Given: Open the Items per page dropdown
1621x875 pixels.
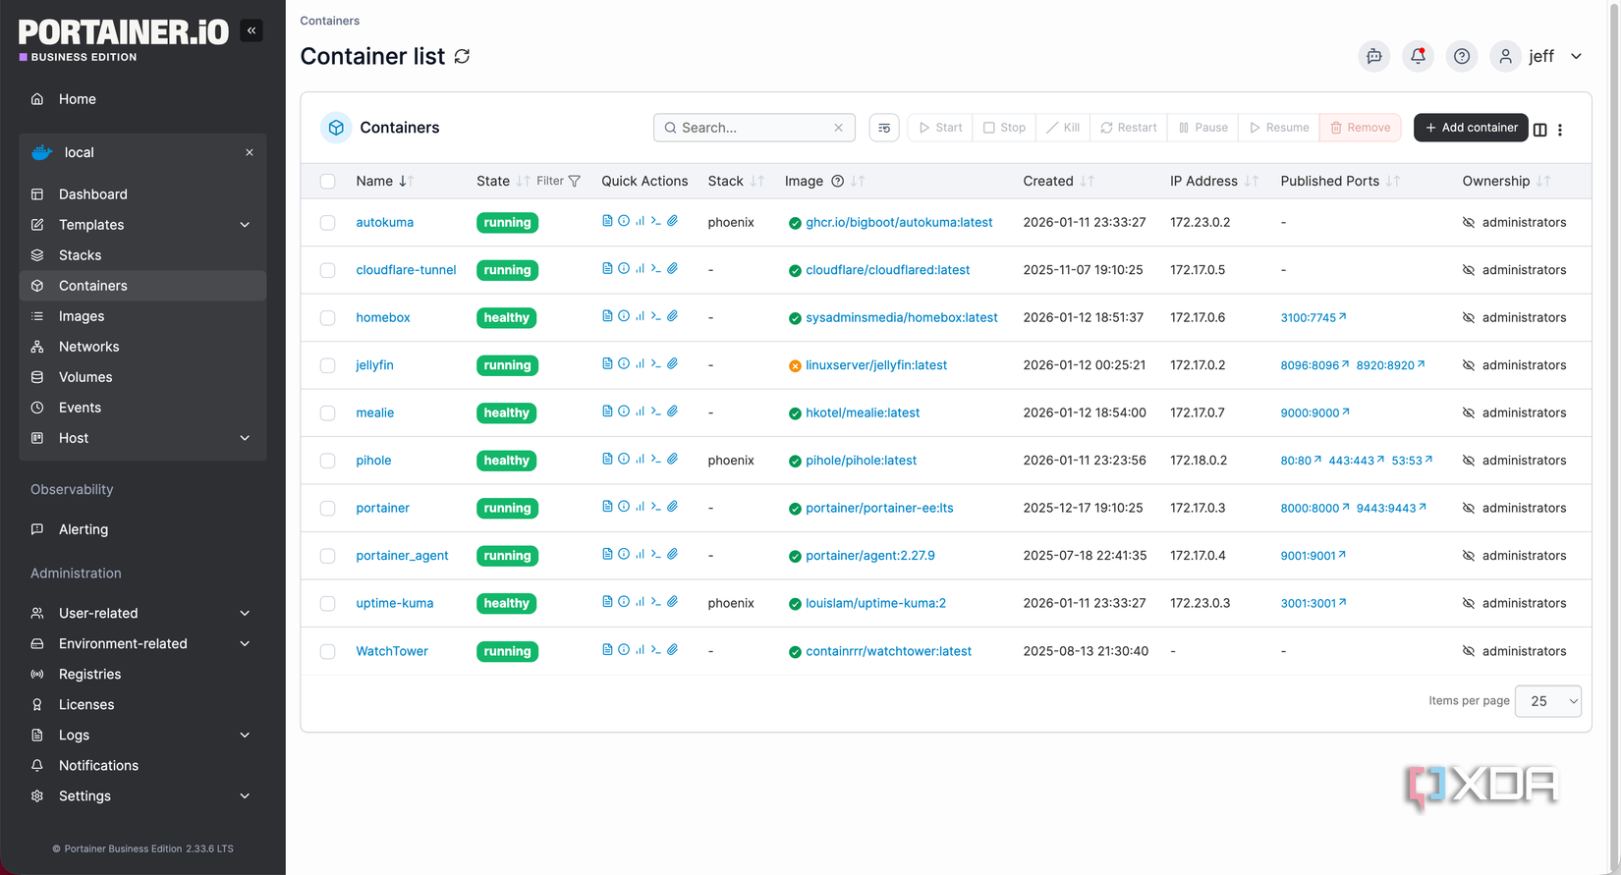Looking at the screenshot, I should click(x=1548, y=701).
